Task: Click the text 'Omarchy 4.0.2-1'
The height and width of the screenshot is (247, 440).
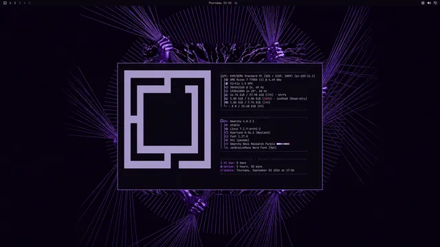Action: tap(242, 121)
